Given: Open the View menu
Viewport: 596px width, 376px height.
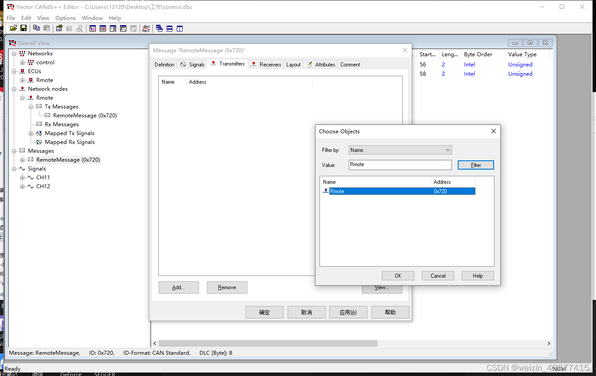Looking at the screenshot, I should click(43, 18).
